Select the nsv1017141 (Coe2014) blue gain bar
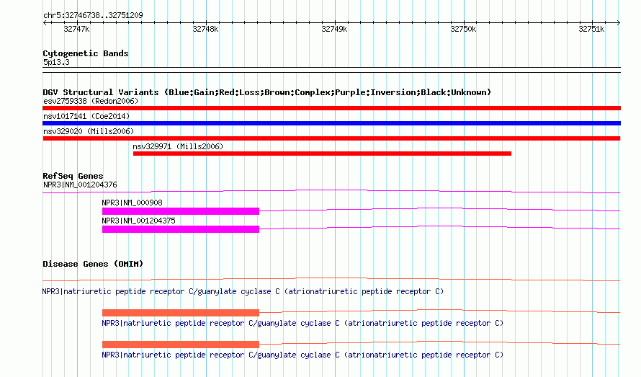Image resolution: width=641 pixels, height=377 pixels. click(x=331, y=123)
